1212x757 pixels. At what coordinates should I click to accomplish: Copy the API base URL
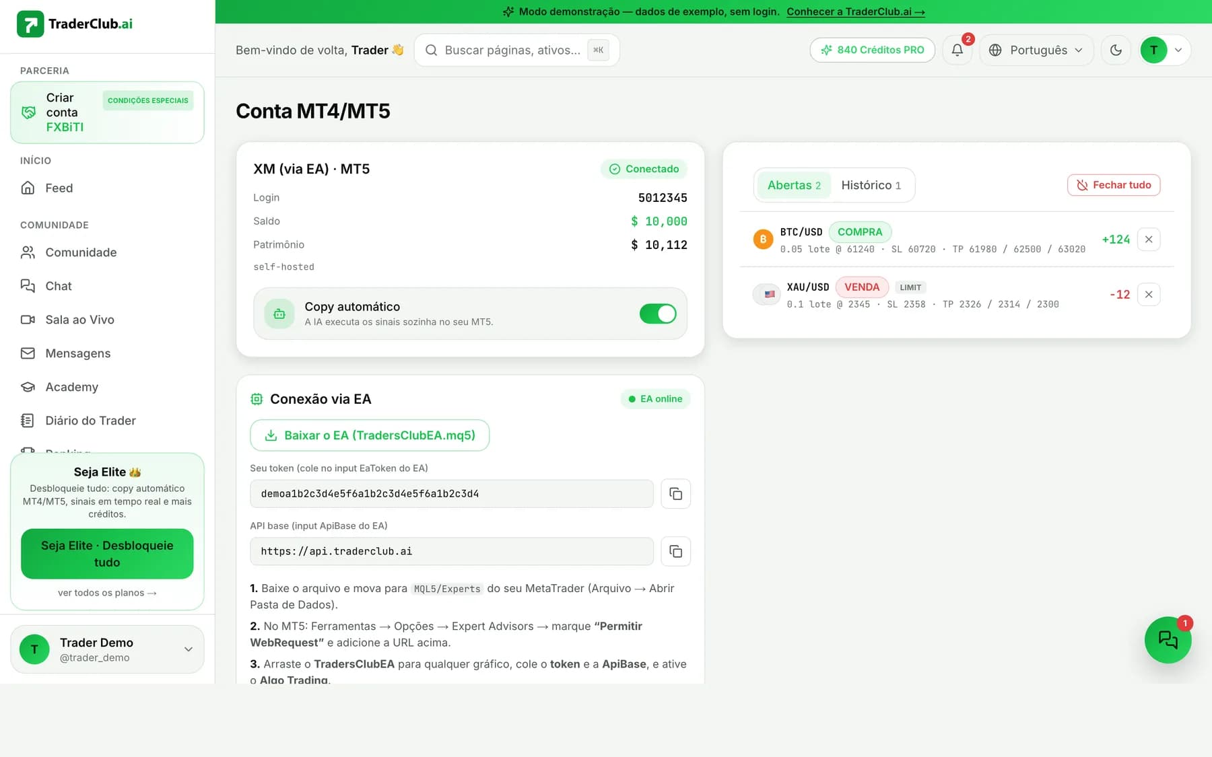point(675,552)
